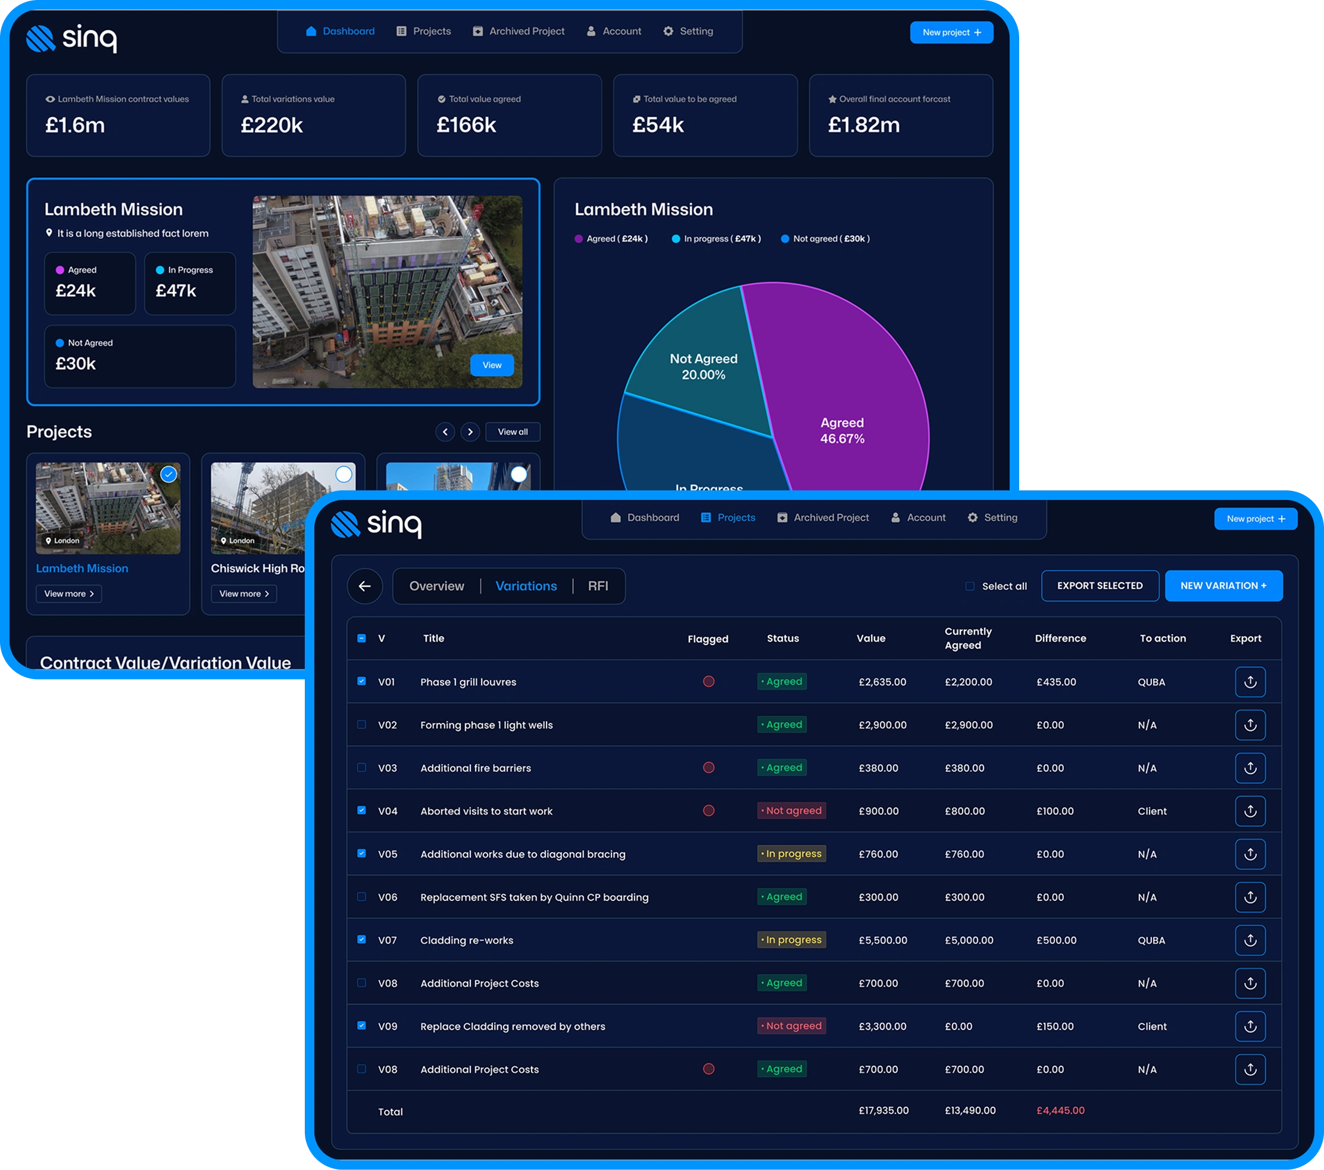Click location pin on Lambeth Mission thumbnail
Viewport: 1324px width, 1170px height.
tap(49, 540)
